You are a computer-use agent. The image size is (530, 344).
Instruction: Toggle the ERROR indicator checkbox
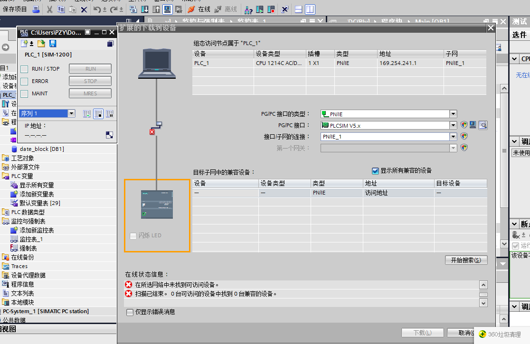24,81
